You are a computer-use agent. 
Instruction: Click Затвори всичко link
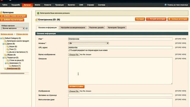(x=7, y=34)
